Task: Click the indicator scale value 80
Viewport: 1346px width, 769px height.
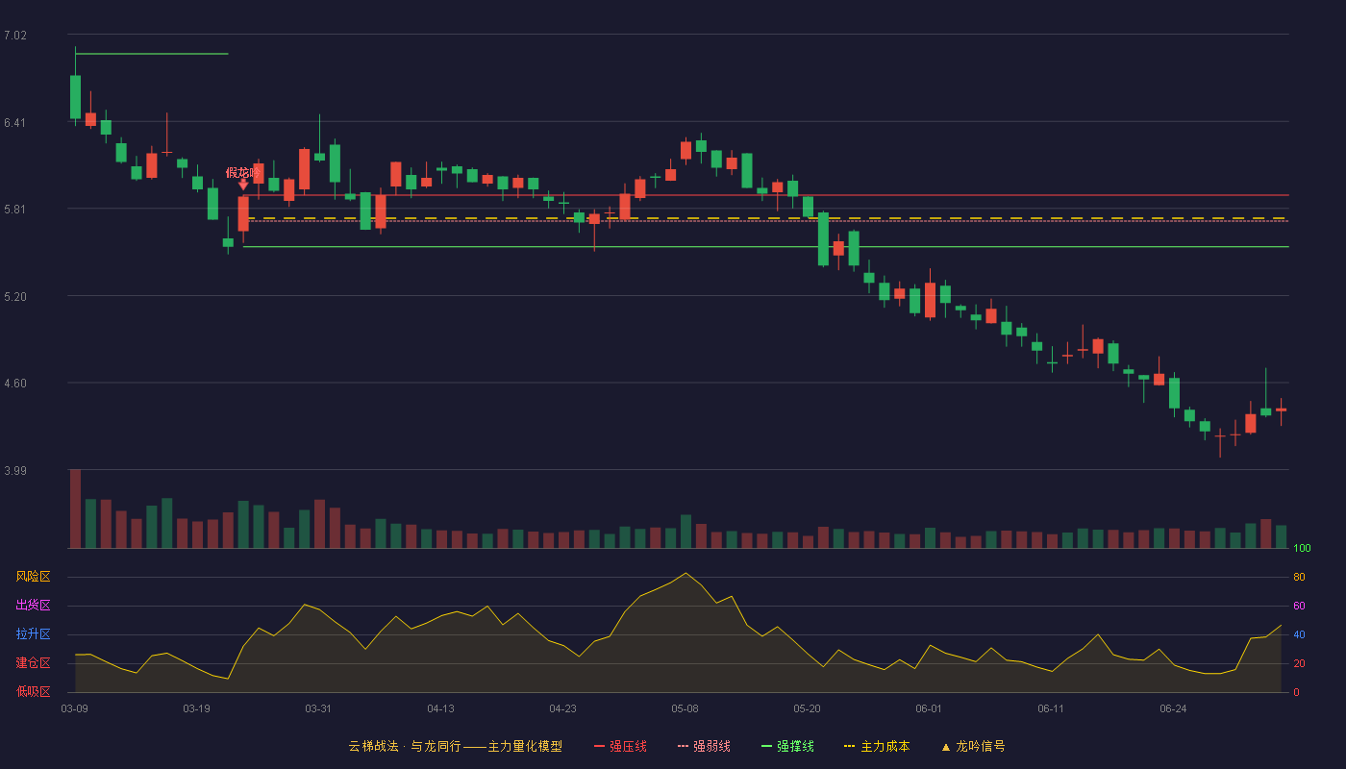Action: point(1299,578)
